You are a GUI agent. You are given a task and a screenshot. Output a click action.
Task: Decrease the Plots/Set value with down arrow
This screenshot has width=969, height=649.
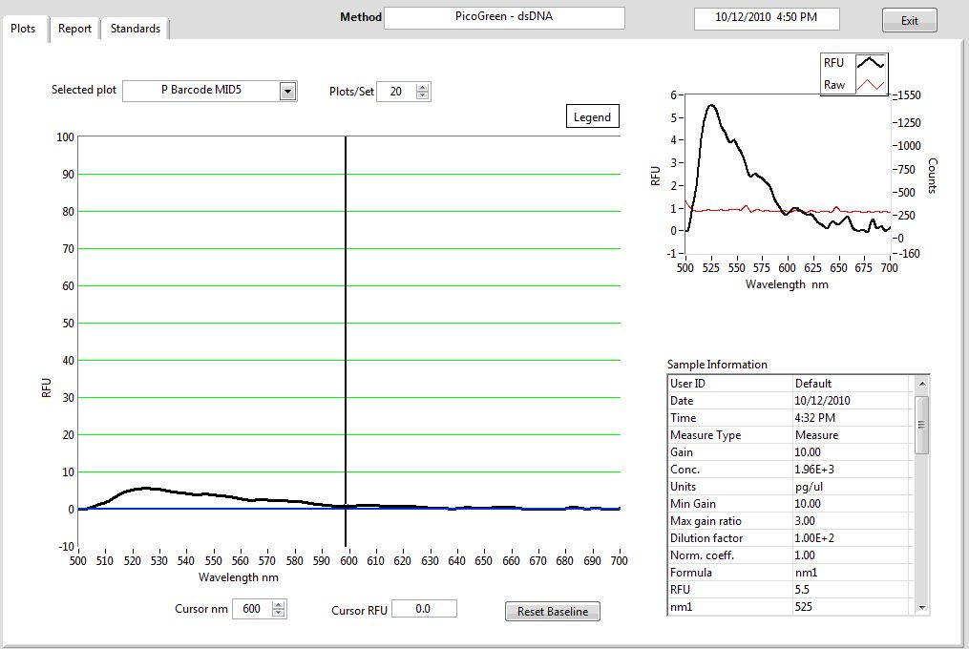(422, 95)
